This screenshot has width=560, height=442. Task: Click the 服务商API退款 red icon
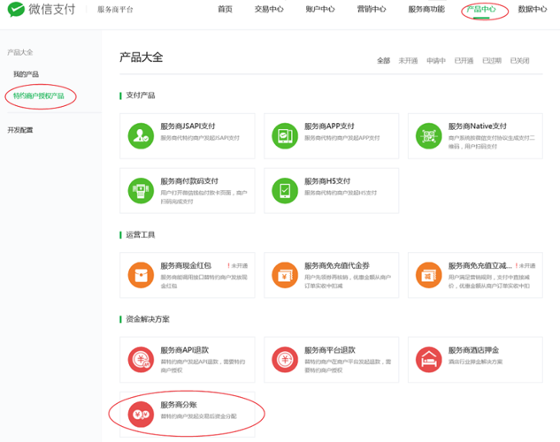(140, 359)
